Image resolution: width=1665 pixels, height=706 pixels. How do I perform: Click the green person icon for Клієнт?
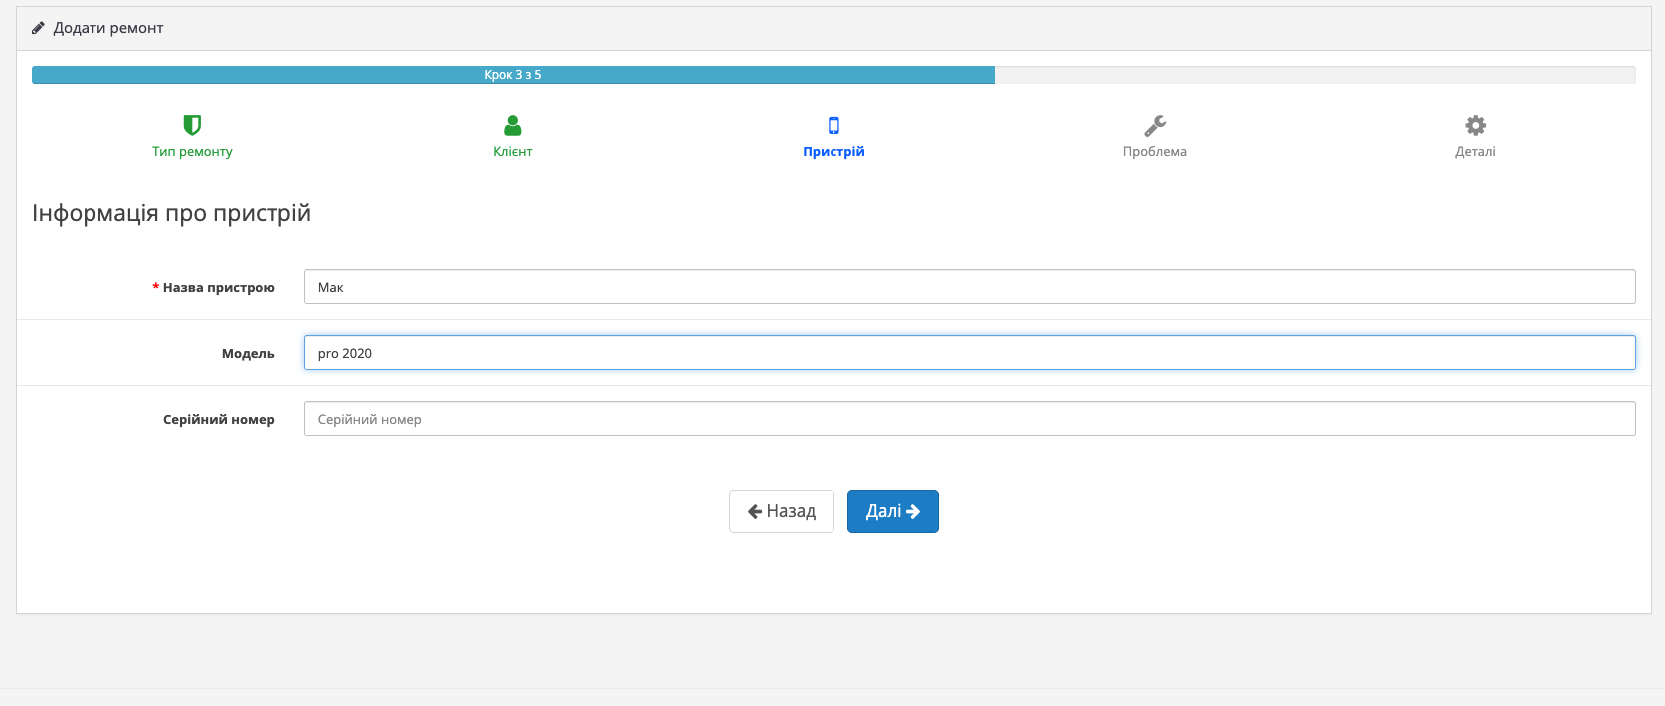[513, 125]
